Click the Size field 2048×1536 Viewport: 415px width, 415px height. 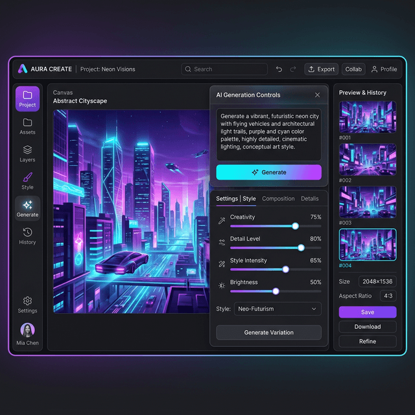point(377,281)
